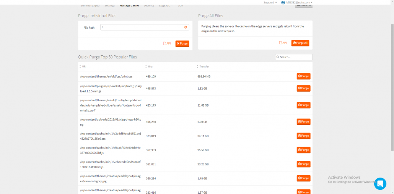This screenshot has width=394, height=194.
Task: Click the orange Purge All button
Action: coord(300,43)
